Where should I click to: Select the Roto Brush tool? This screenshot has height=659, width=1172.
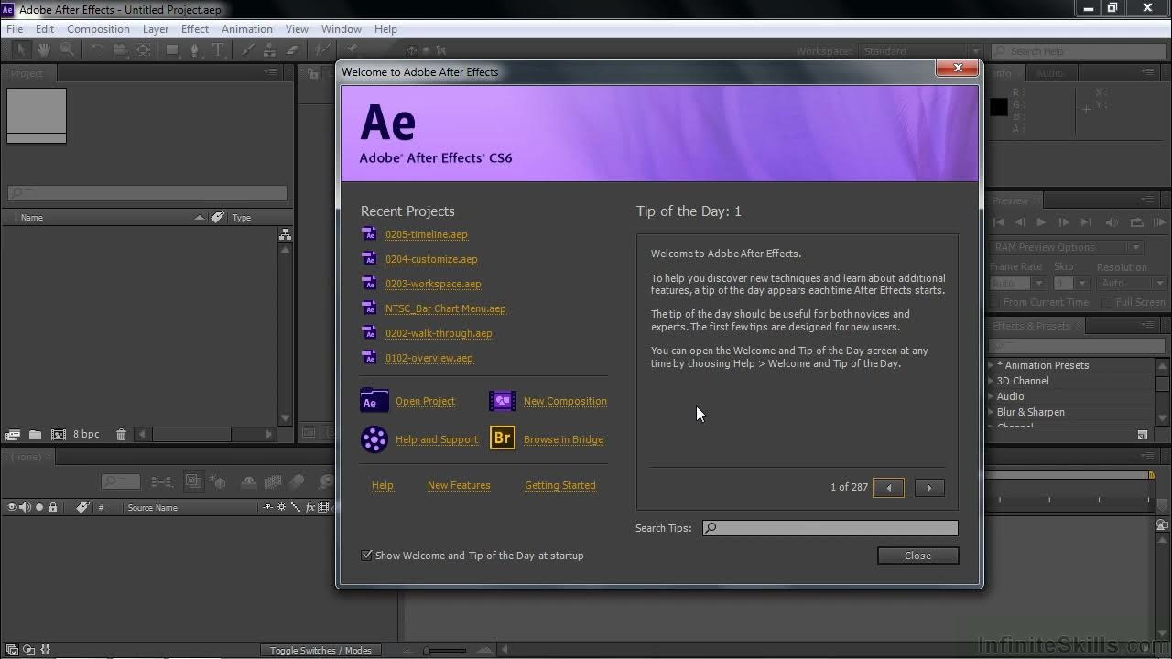pos(322,49)
